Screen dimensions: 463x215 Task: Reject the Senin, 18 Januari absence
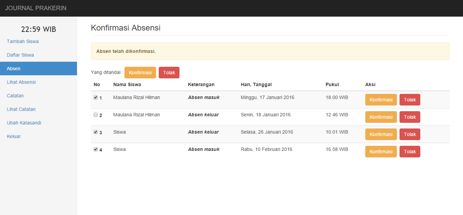pyautogui.click(x=409, y=117)
